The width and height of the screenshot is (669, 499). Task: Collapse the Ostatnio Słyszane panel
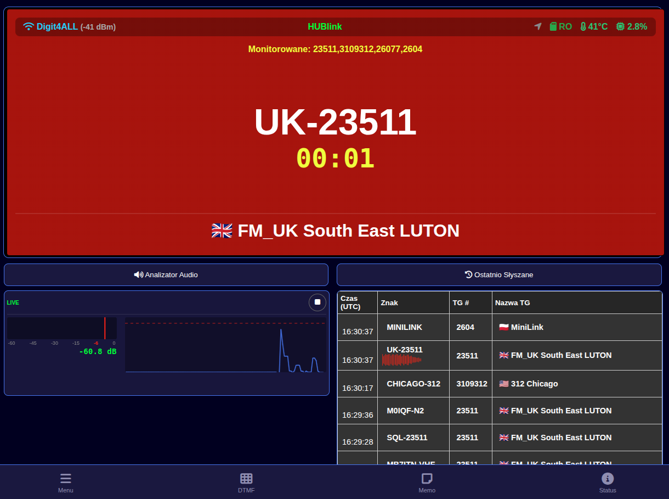[x=499, y=274]
